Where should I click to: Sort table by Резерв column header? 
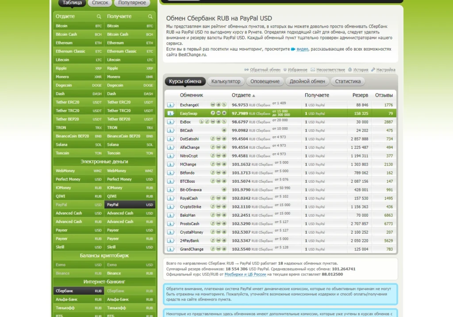(360, 95)
